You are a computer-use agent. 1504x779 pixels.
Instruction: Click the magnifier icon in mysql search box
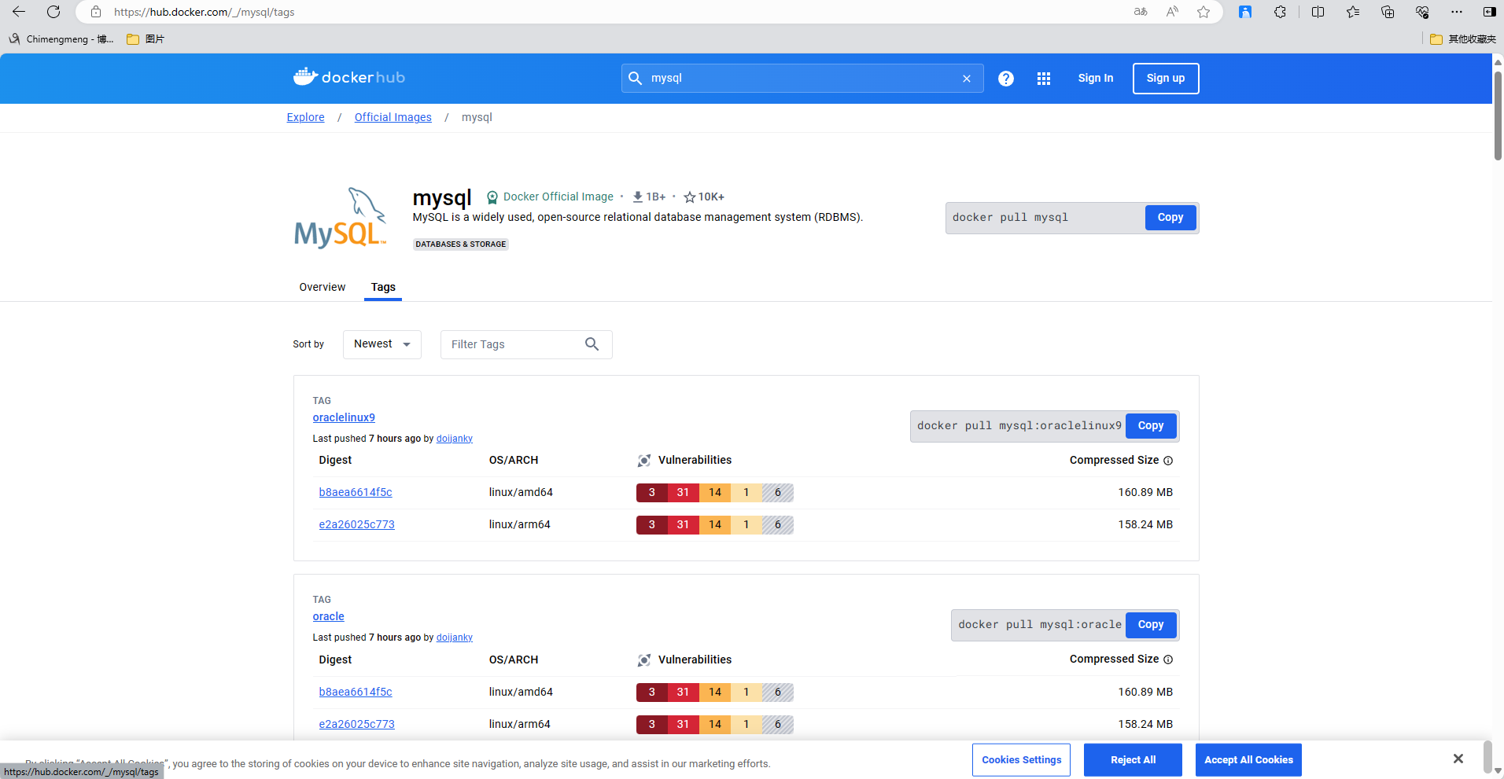tap(636, 78)
